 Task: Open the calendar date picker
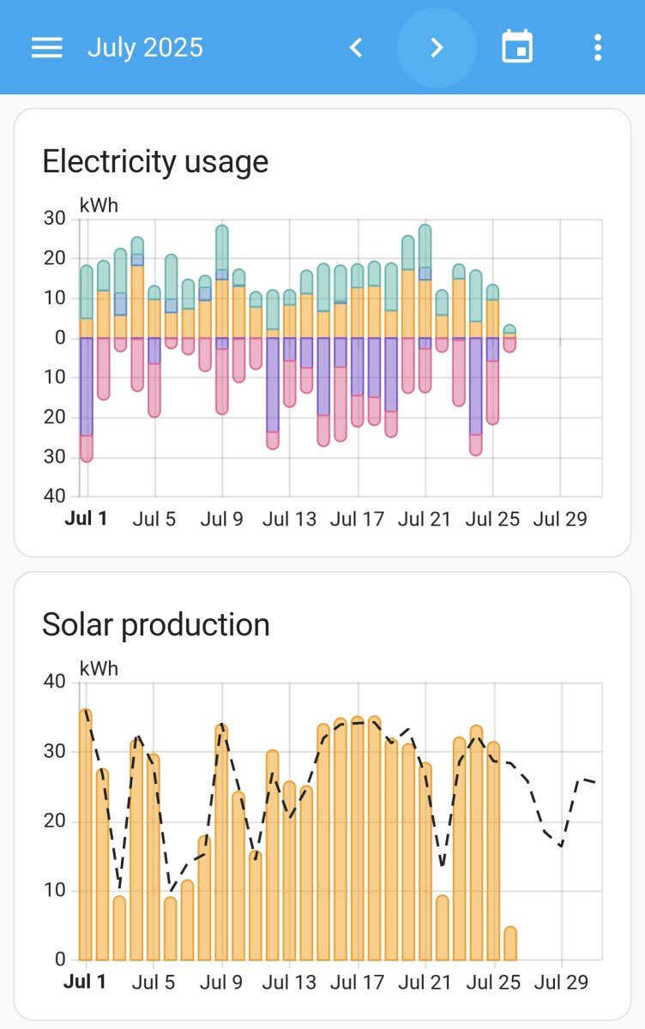click(517, 47)
